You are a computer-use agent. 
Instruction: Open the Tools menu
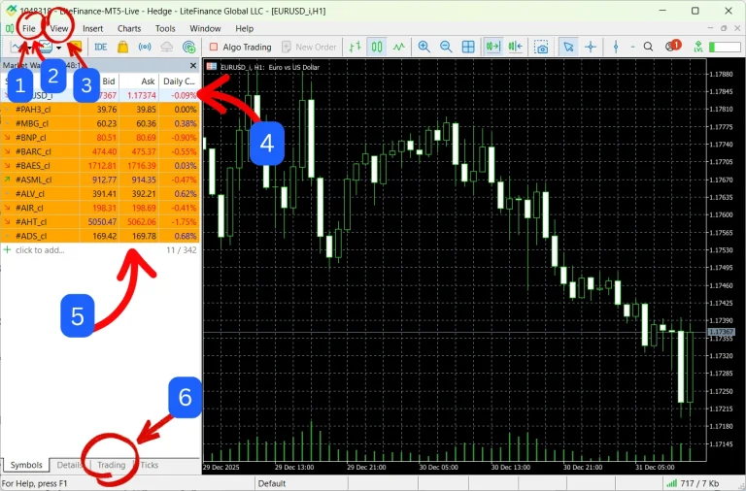(165, 28)
